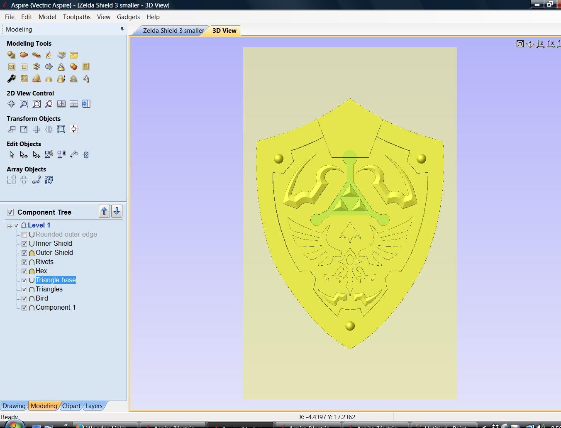Select the Zoom to Box tool
The image size is (561, 428).
(24, 104)
